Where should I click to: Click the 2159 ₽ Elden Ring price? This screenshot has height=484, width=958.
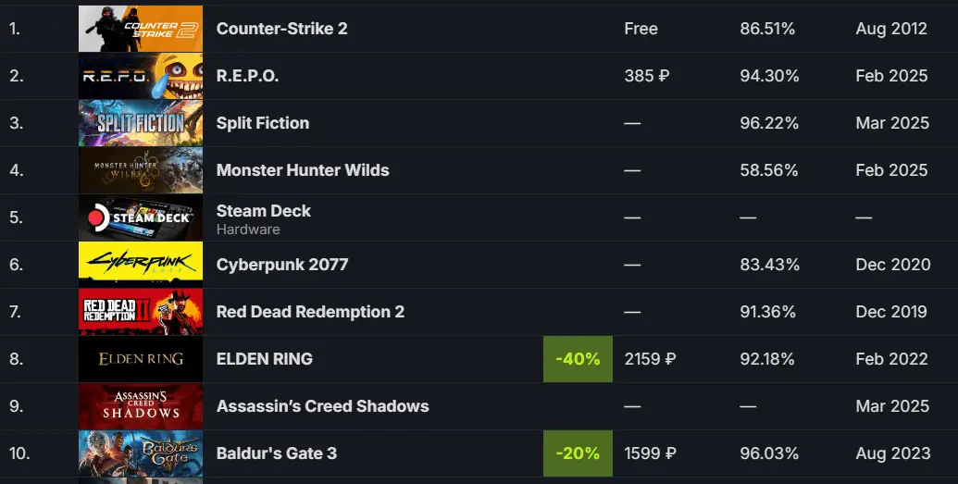coord(650,359)
